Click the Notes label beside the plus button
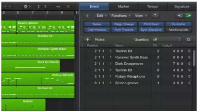This screenshot has width=197, height=111. tap(100, 40)
